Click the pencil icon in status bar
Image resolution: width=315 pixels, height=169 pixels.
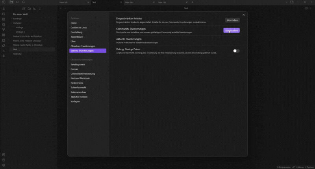[293, 167]
